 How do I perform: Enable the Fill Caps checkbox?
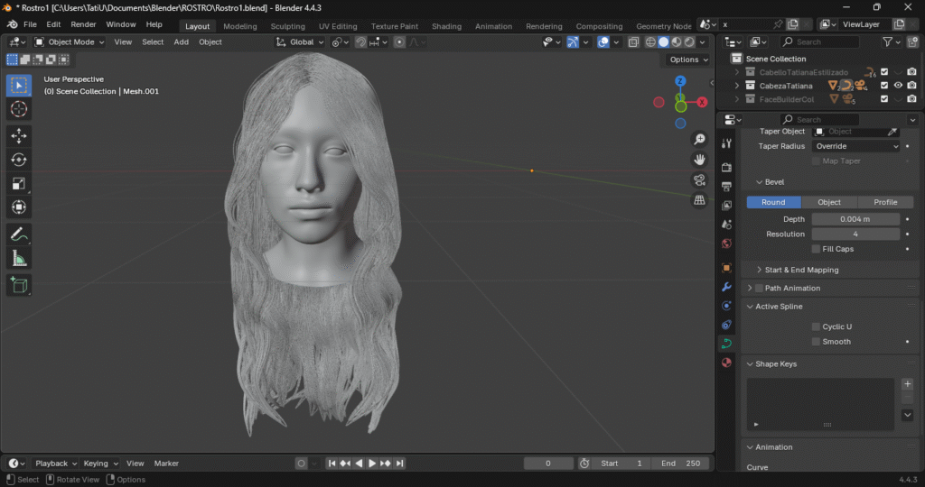pos(816,249)
